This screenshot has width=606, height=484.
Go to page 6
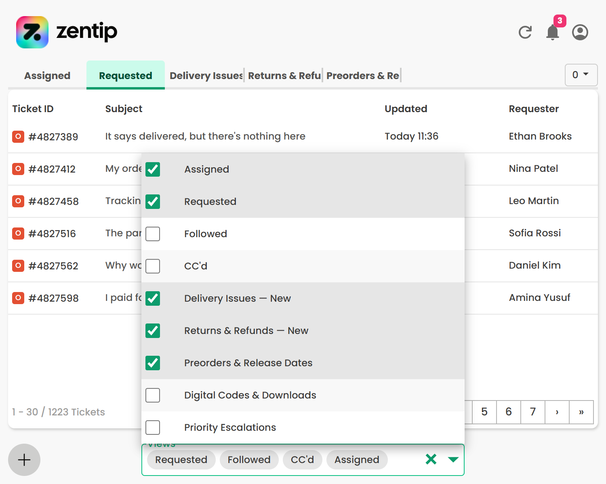(x=509, y=412)
